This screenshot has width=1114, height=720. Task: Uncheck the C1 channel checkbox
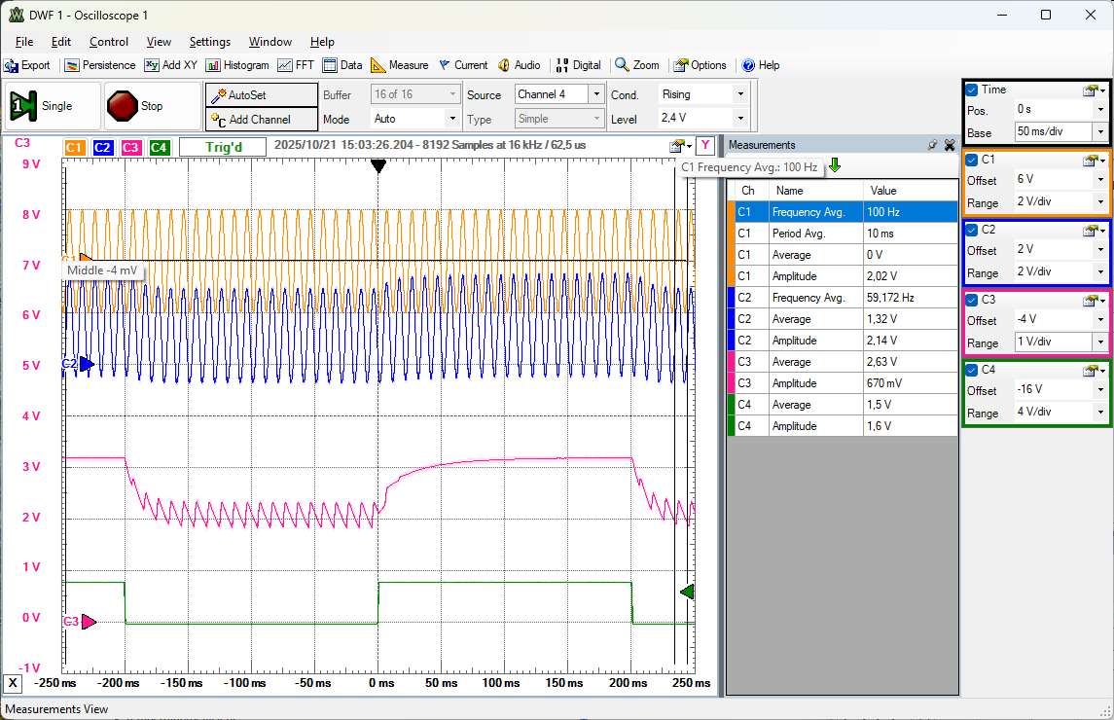pyautogui.click(x=972, y=160)
